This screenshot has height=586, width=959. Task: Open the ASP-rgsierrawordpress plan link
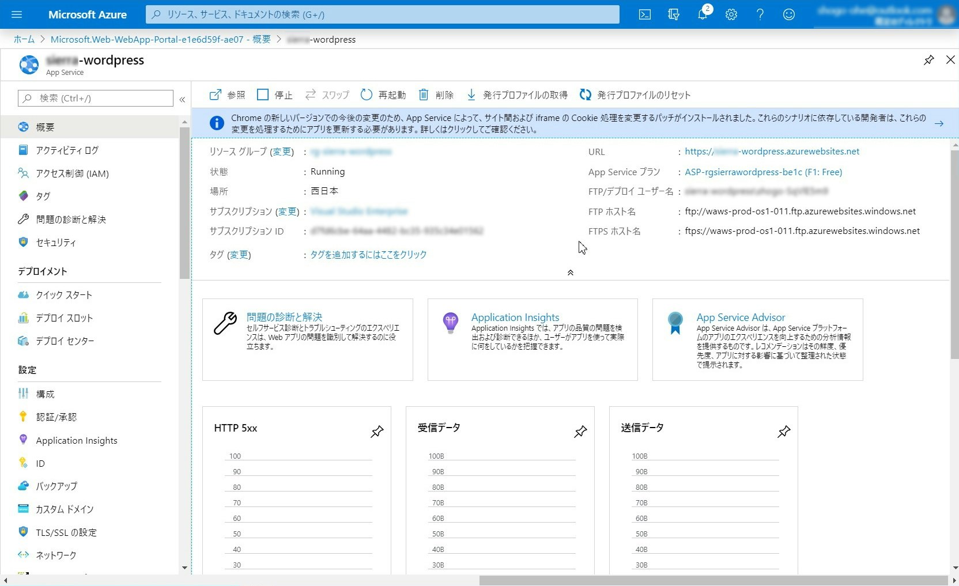(763, 171)
